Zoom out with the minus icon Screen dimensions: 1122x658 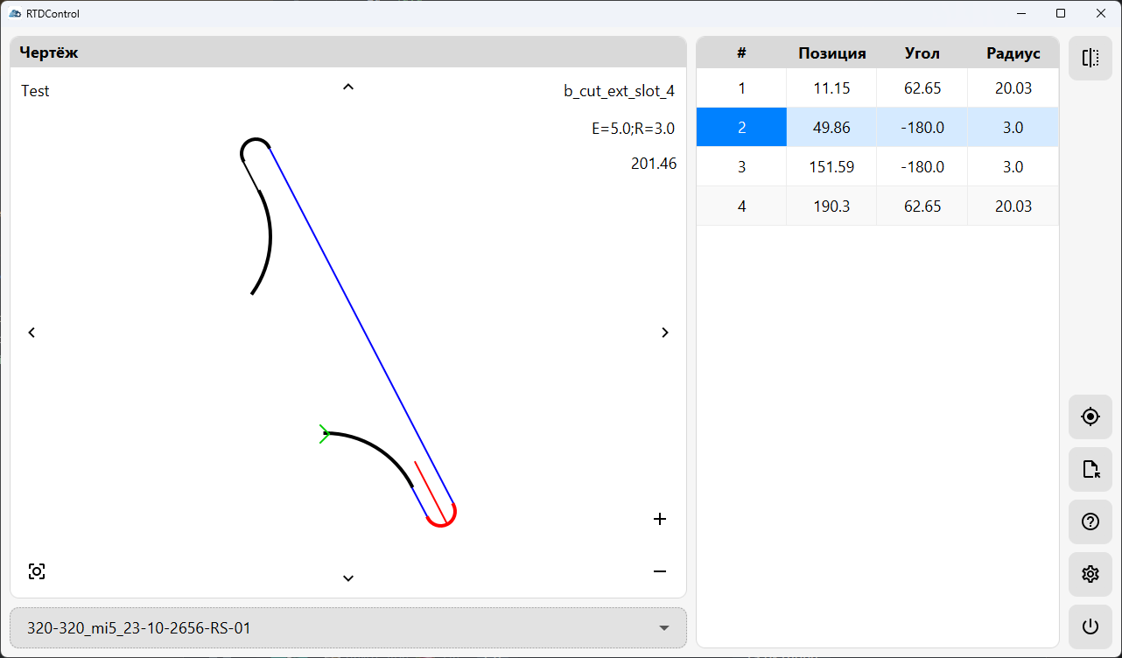[660, 571]
